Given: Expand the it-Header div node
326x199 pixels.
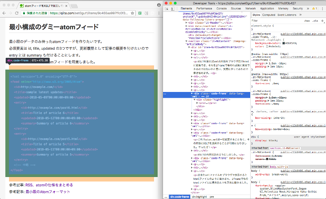Looking at the screenshot, I should 186,23.
